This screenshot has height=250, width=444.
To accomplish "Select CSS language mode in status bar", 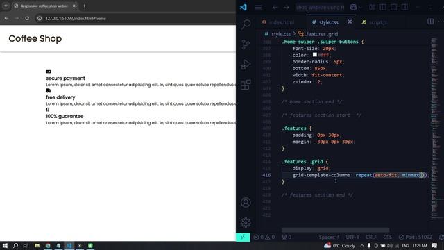I will pyautogui.click(x=387, y=237).
